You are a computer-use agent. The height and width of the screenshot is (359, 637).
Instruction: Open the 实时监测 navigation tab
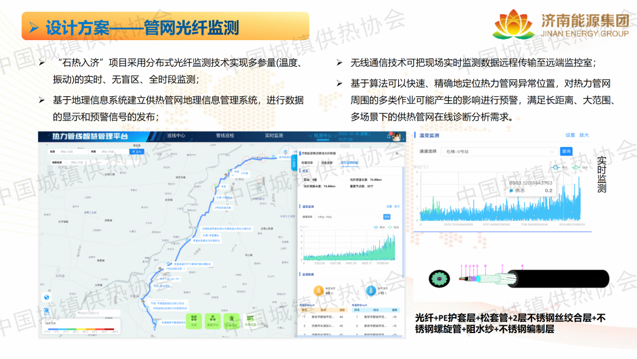coord(274,136)
